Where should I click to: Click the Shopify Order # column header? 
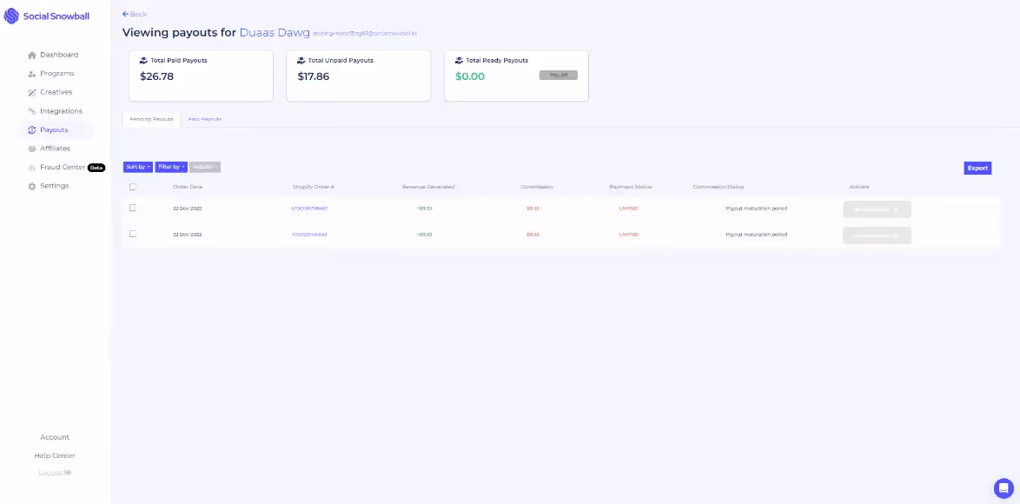[314, 187]
